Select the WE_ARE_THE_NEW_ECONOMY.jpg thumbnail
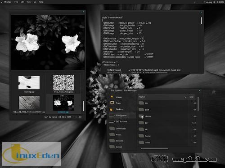 coord(29,103)
